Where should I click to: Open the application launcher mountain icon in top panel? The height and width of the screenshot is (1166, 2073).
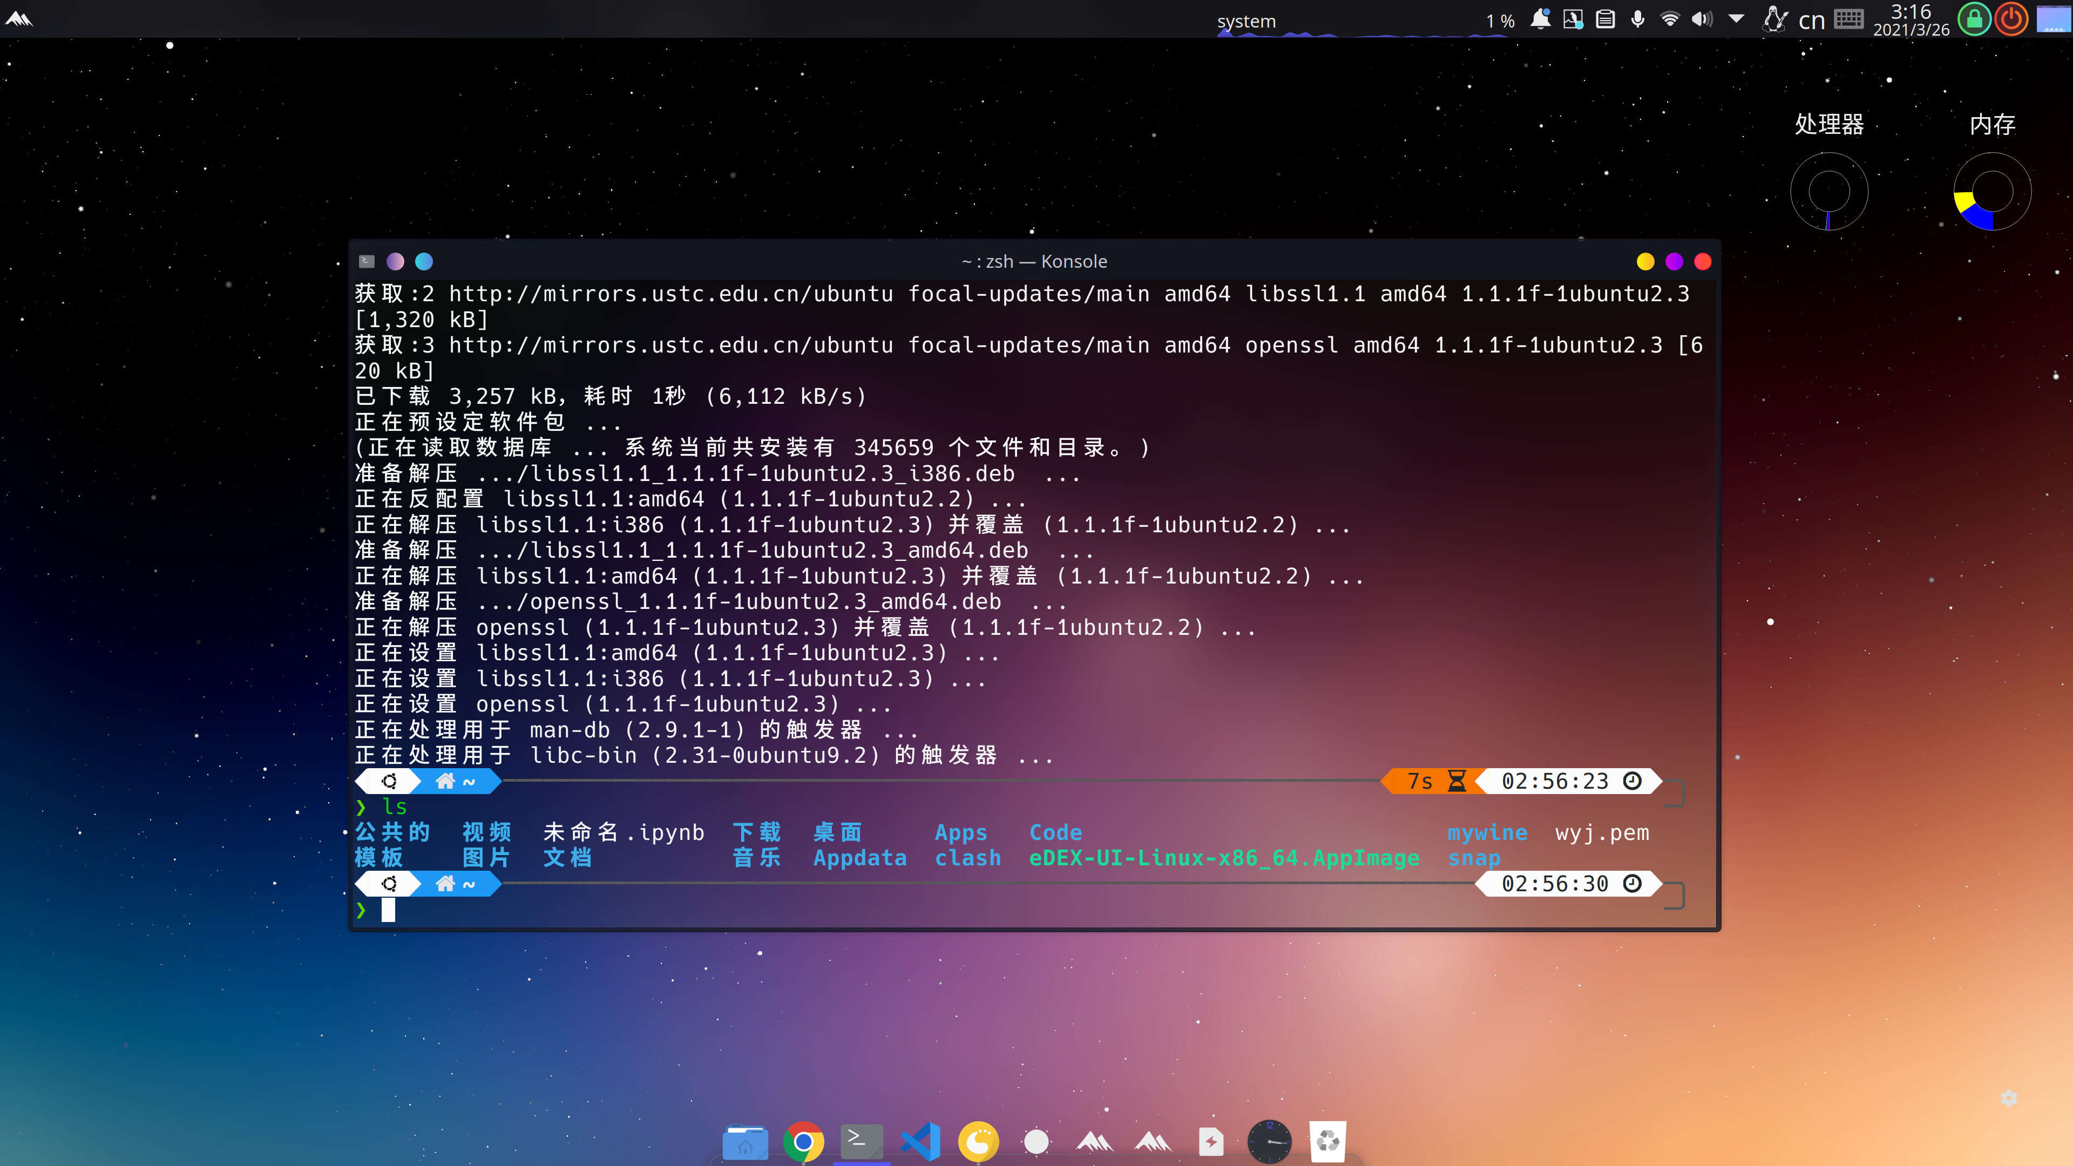(x=18, y=18)
